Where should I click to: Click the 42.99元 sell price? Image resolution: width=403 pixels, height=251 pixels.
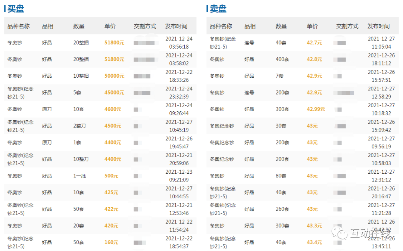316,109
